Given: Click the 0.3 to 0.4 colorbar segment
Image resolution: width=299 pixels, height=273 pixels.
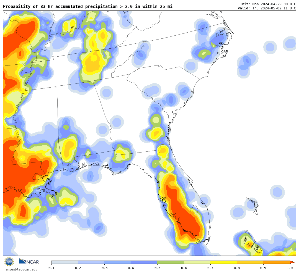Looking at the screenshot, I should (x=118, y=262).
